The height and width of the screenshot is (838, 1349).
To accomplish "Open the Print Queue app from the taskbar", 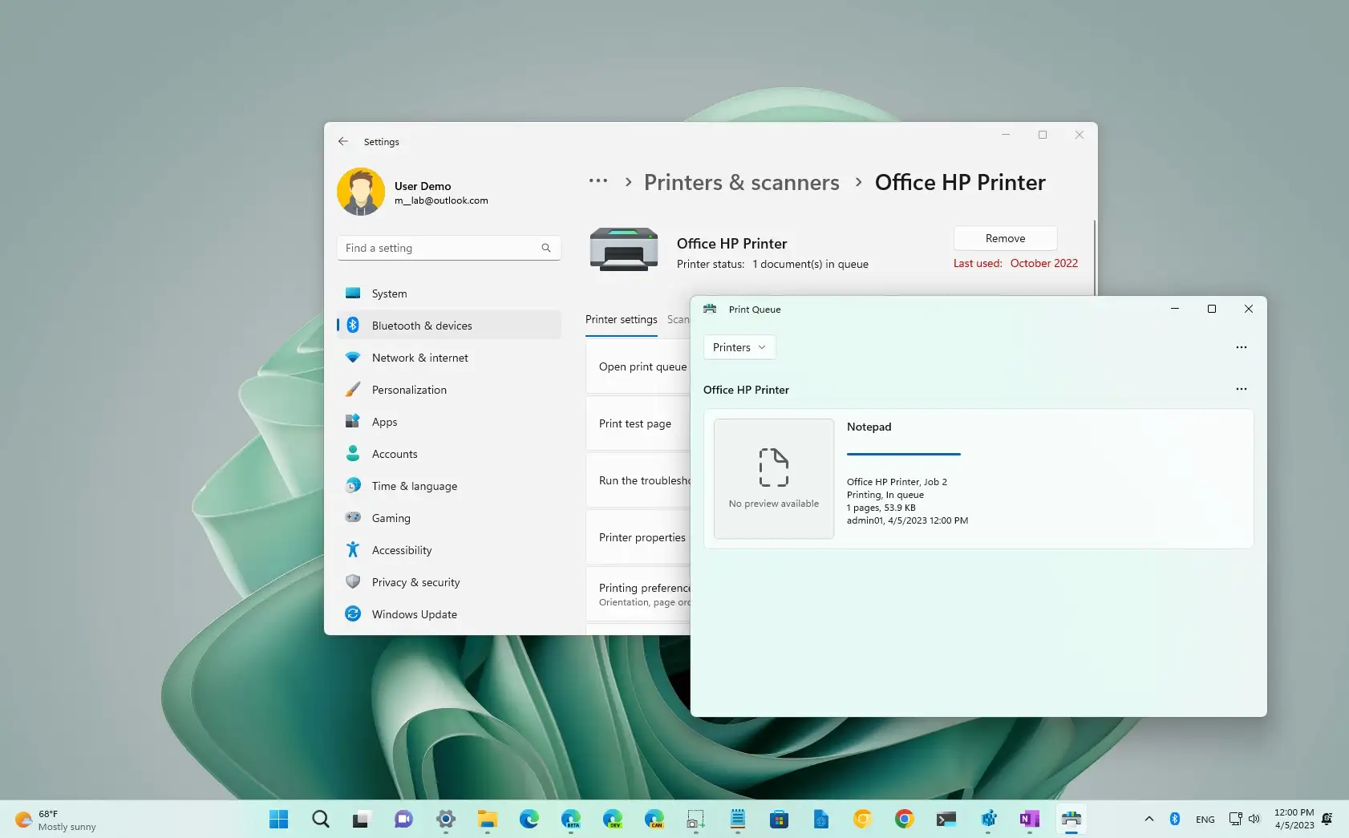I will (1072, 819).
